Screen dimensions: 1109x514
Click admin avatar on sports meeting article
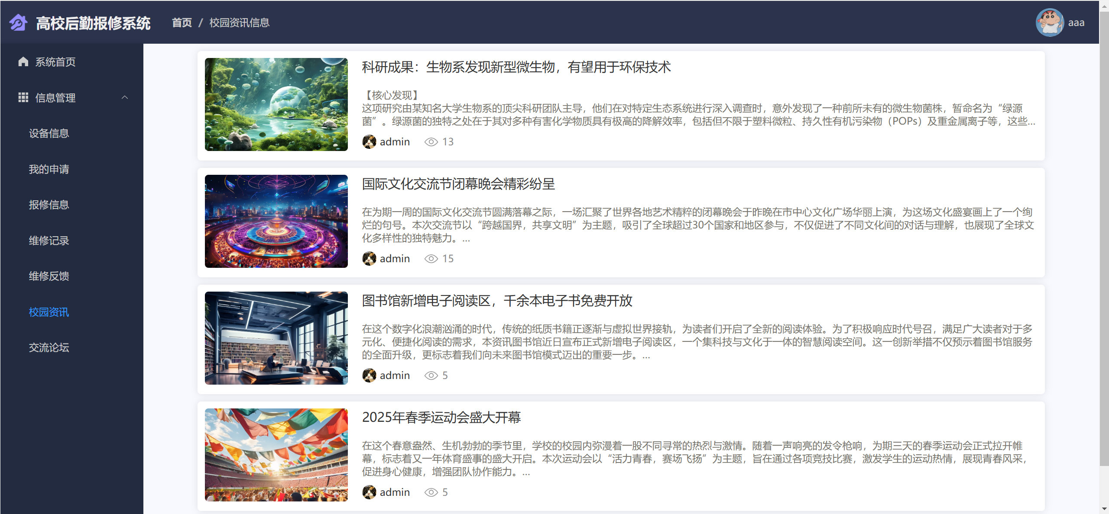click(369, 492)
